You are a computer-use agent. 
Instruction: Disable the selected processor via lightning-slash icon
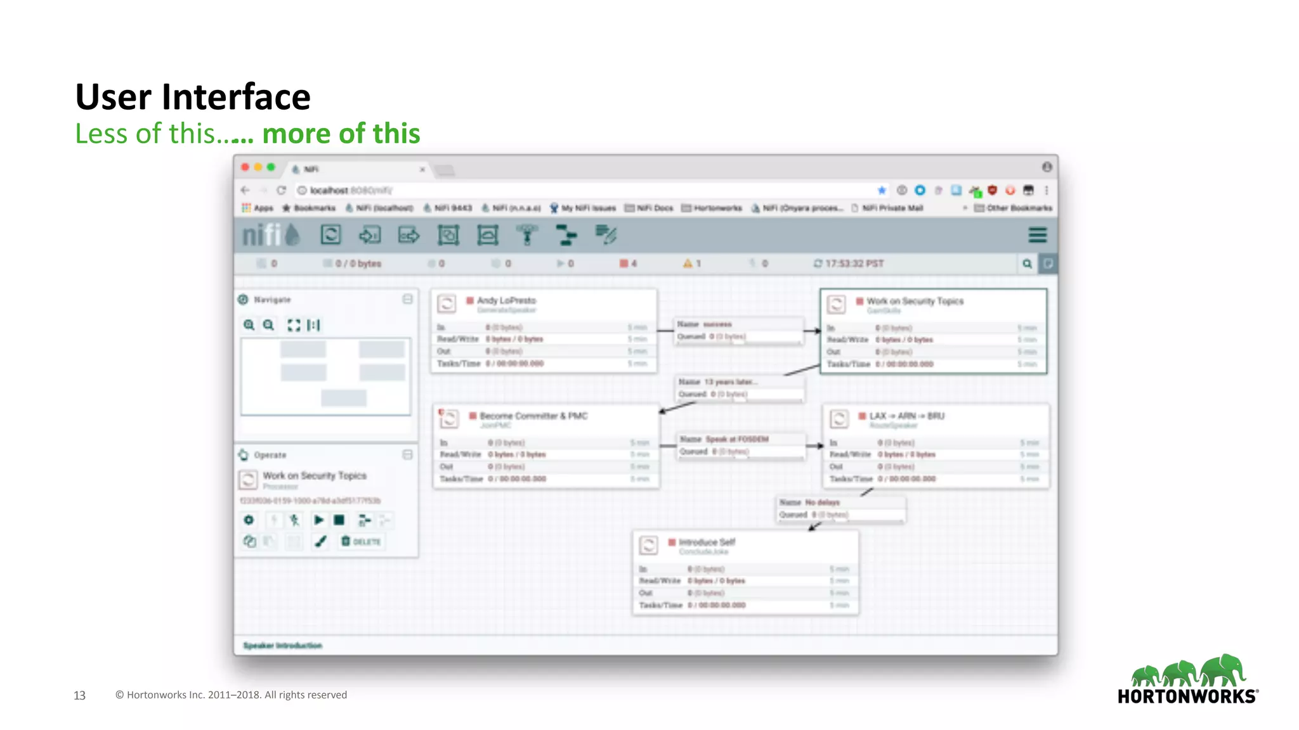tap(294, 520)
